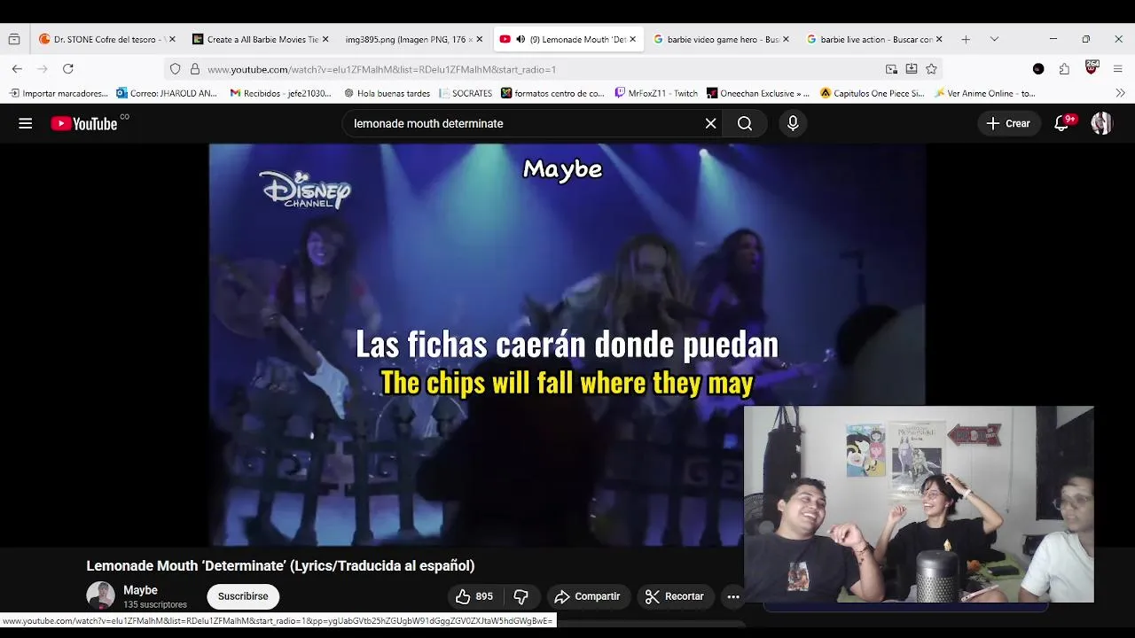Open the Maybe channel avatar

click(100, 596)
